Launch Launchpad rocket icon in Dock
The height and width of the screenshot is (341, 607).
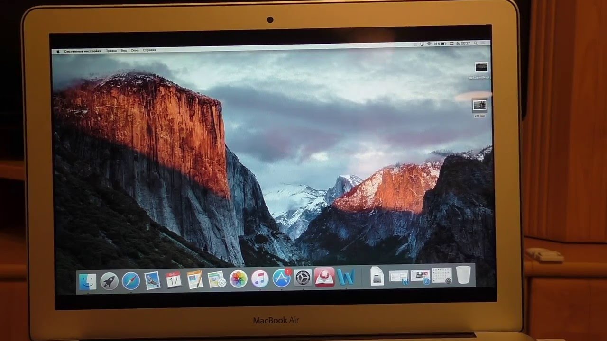(109, 281)
